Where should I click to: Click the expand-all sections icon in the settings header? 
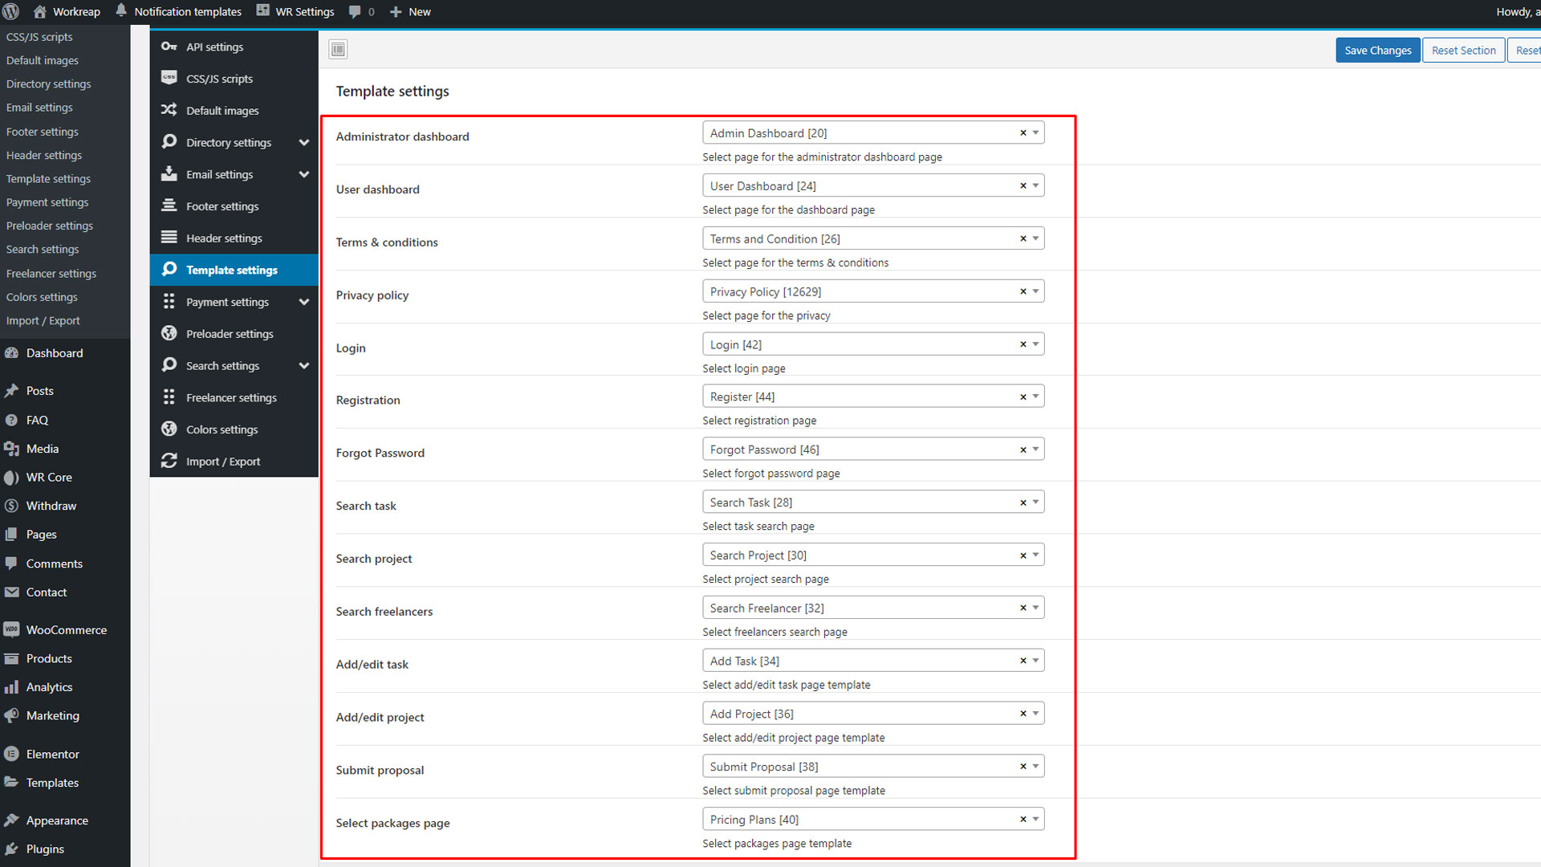[x=338, y=50]
